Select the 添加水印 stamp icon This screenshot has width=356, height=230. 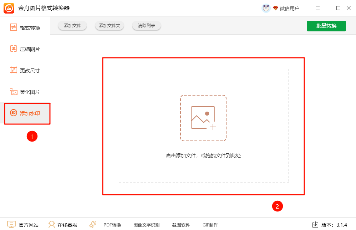tap(14, 113)
